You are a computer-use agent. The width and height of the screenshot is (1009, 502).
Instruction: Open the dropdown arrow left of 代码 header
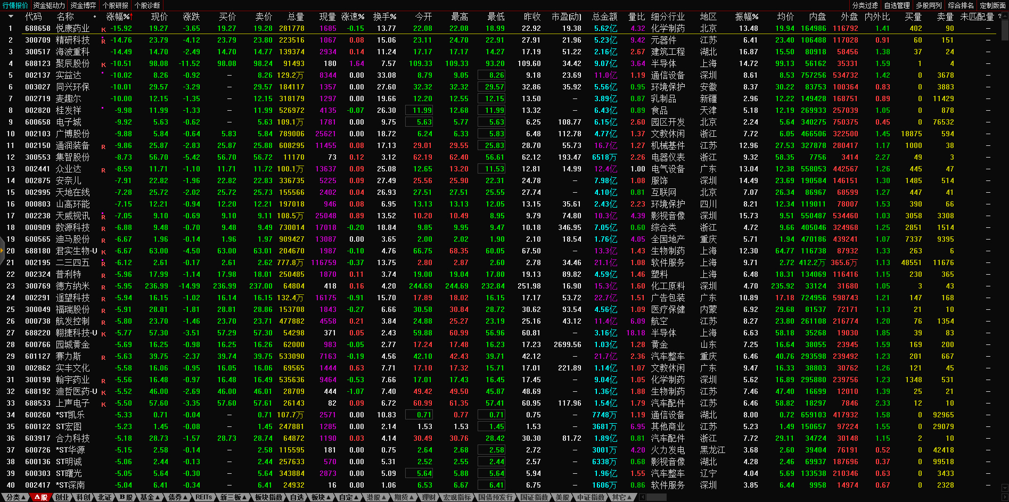(x=11, y=17)
